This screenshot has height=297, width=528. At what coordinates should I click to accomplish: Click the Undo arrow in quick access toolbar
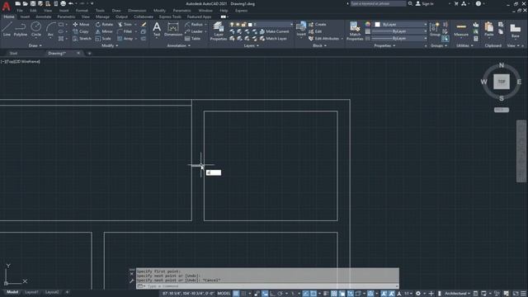[x=71, y=3]
